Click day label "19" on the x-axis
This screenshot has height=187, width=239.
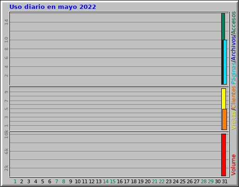(141, 181)
